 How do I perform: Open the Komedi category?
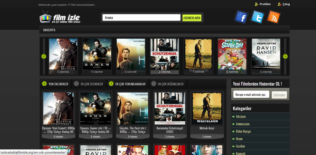tap(240, 153)
